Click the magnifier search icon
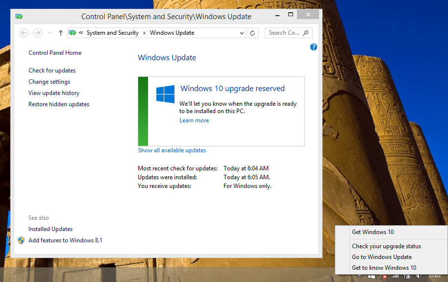The height and width of the screenshot is (282, 448). coord(306,33)
